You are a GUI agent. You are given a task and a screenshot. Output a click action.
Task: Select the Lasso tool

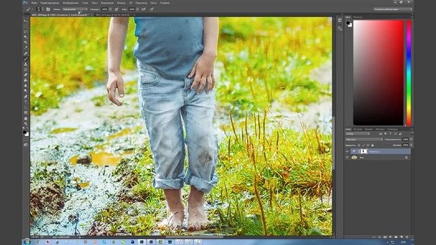pyautogui.click(x=26, y=32)
